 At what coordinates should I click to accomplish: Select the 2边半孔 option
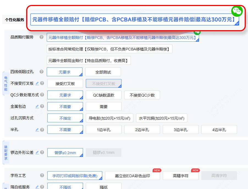[142, 130]
